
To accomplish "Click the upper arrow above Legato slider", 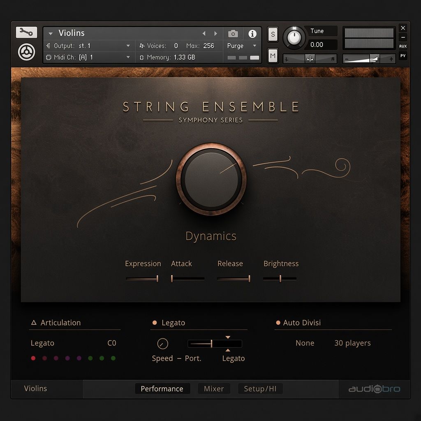I will tap(228, 337).
